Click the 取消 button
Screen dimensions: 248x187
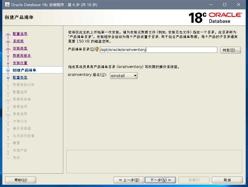click(x=227, y=180)
